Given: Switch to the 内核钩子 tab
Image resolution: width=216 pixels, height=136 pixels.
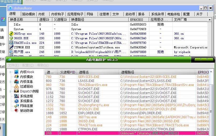Looking at the screenshot, I should click(x=57, y=14).
